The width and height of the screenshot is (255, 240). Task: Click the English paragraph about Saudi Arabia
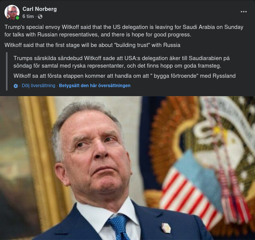click(124, 31)
